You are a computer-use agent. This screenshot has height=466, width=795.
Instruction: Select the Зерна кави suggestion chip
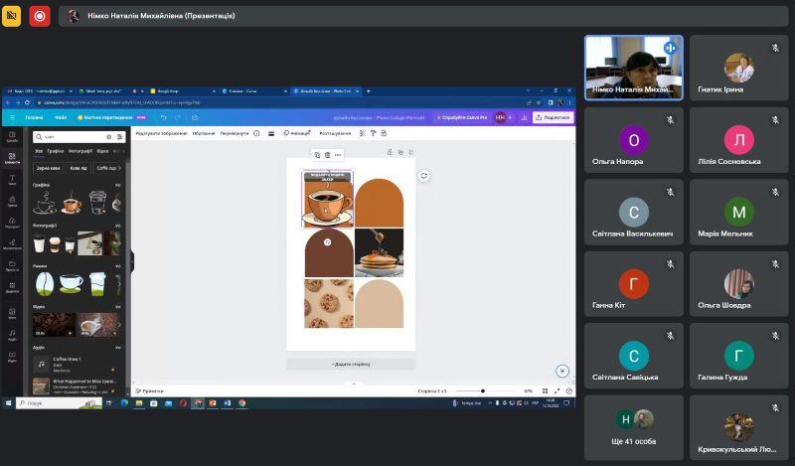[48, 168]
